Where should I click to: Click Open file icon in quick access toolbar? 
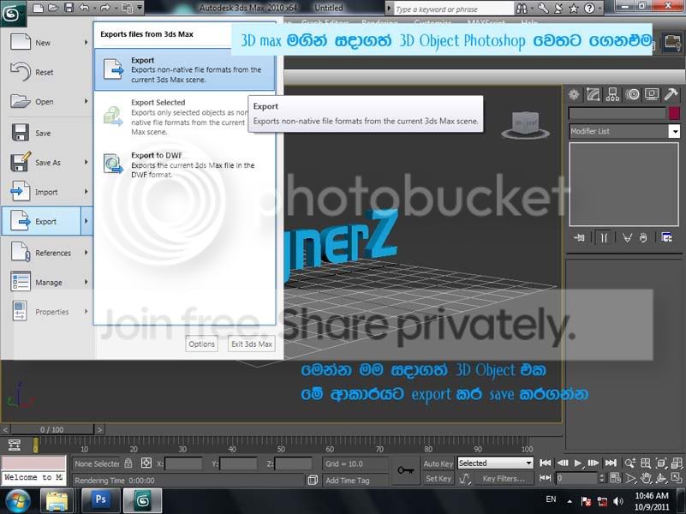pos(53,8)
